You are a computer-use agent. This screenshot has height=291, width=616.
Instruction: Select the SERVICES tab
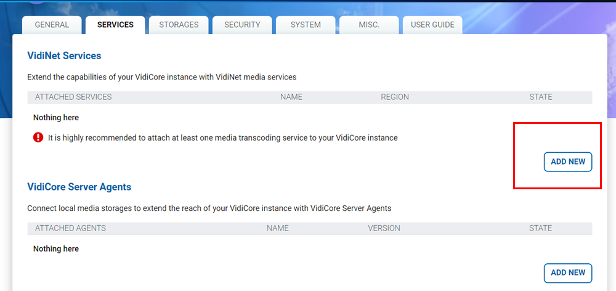[x=115, y=25]
